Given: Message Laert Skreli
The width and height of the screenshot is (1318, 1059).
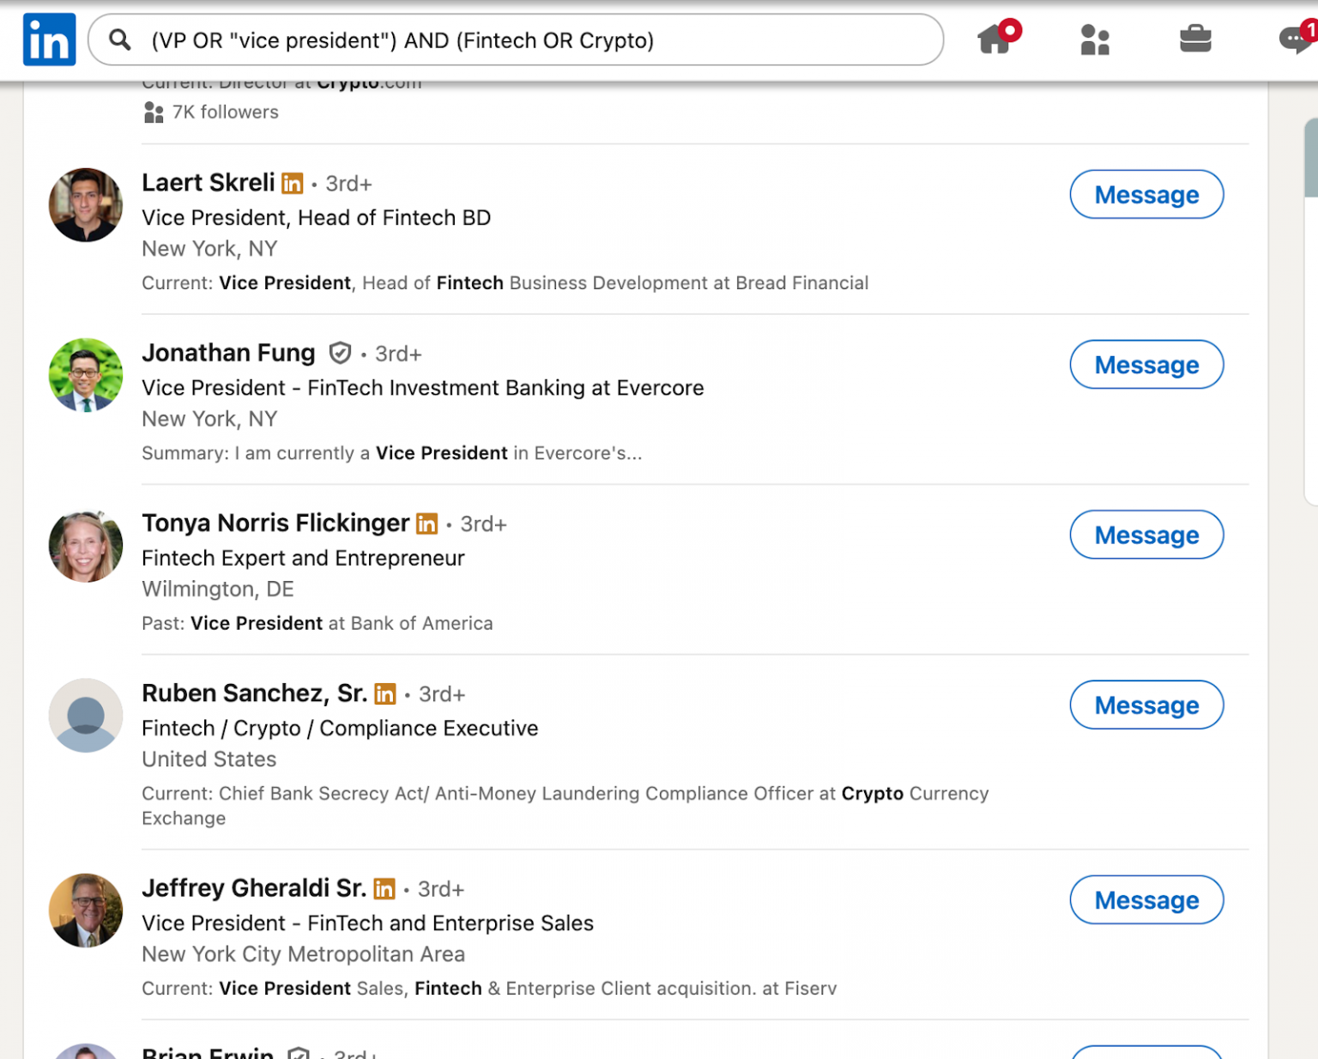Looking at the screenshot, I should point(1146,195).
